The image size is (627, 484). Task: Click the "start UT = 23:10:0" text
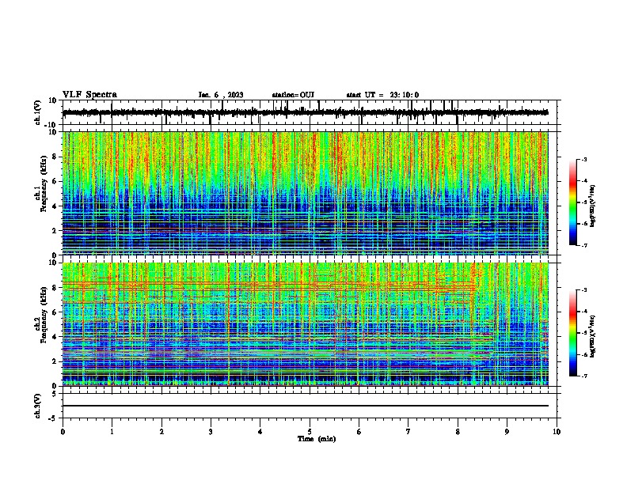click(x=382, y=95)
